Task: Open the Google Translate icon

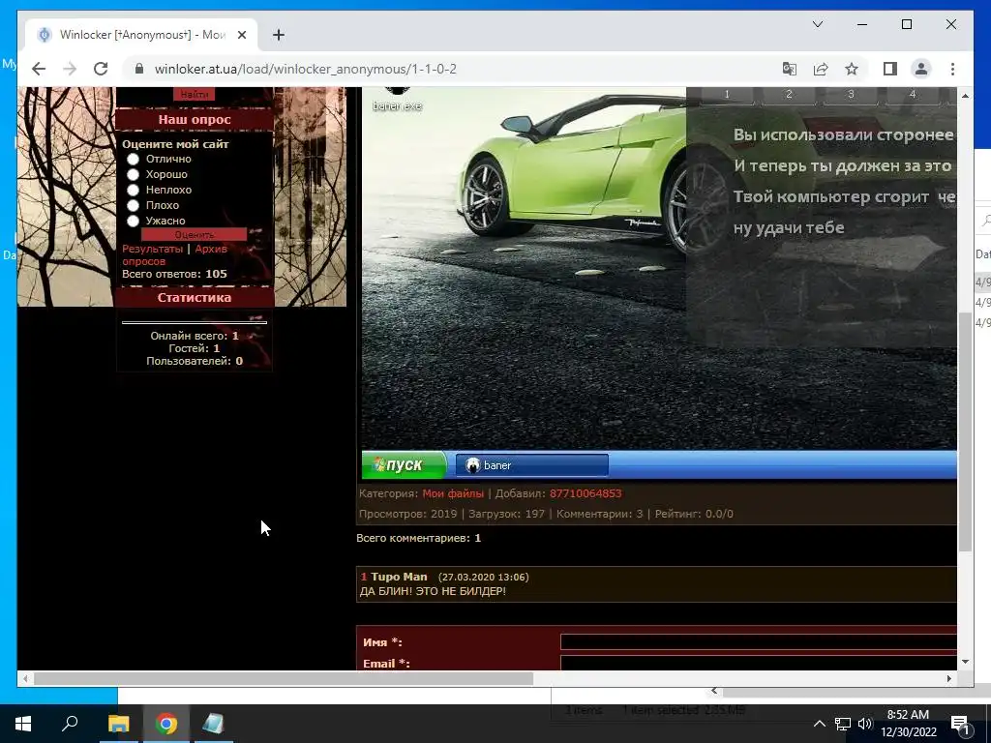Action: [790, 69]
